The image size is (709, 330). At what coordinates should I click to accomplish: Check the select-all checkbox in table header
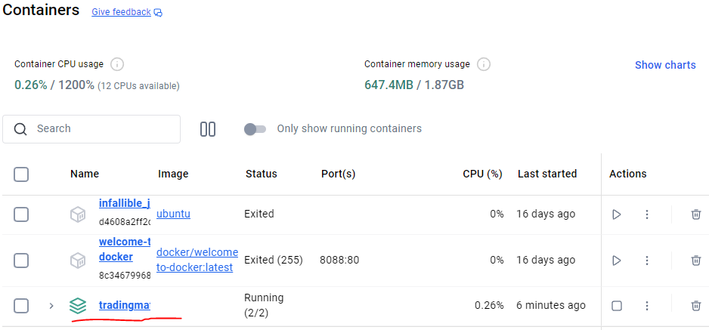[x=21, y=174]
